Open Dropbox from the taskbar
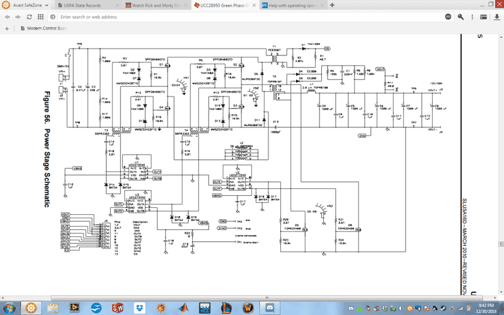Viewport: 504px width, 315px height. coord(138,307)
